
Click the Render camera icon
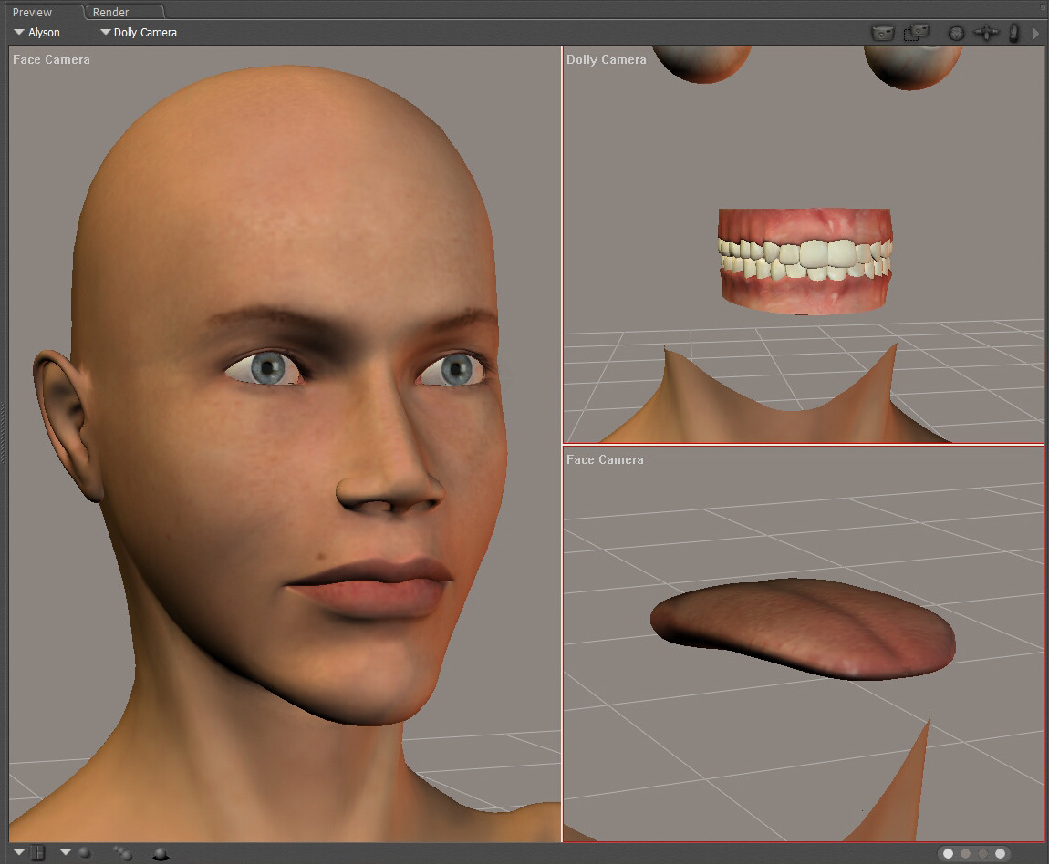882,33
